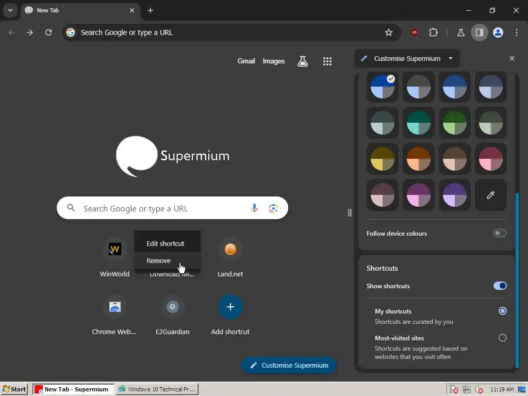Select the grey colour theme swatch in top row
This screenshot has height=396, width=528.
[x=418, y=87]
